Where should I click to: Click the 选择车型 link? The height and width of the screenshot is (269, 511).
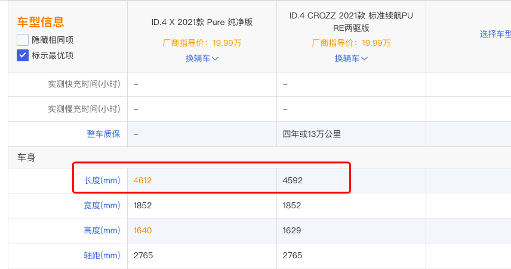[x=495, y=34]
